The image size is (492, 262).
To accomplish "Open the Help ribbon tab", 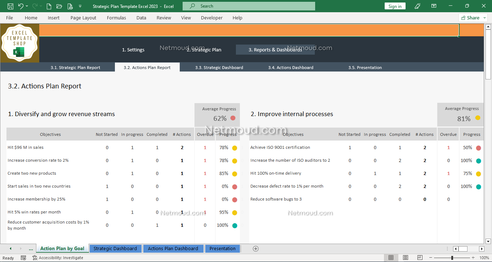I will pos(237,18).
